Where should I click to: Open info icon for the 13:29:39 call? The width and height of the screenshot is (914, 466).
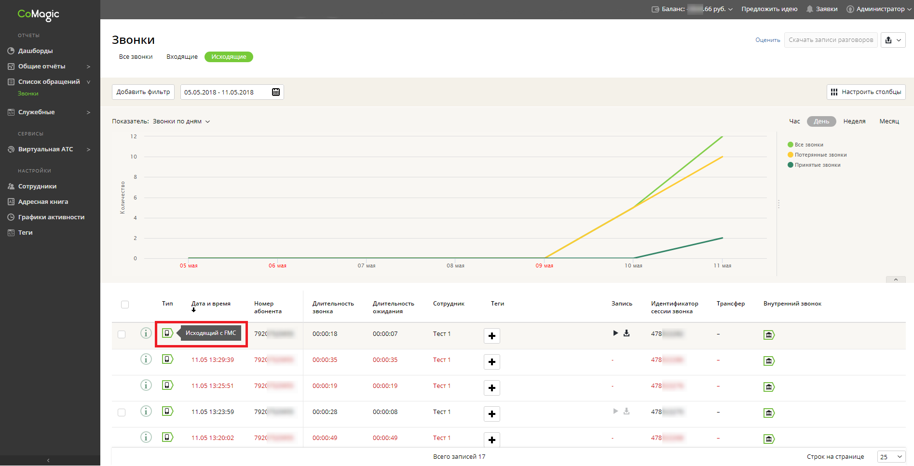tap(146, 359)
